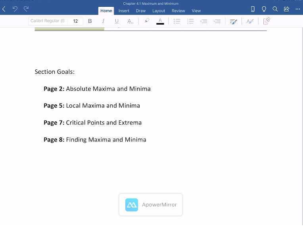Open search with magnifying glass icon
Screen dimensions: 303x234
pos(275,9)
